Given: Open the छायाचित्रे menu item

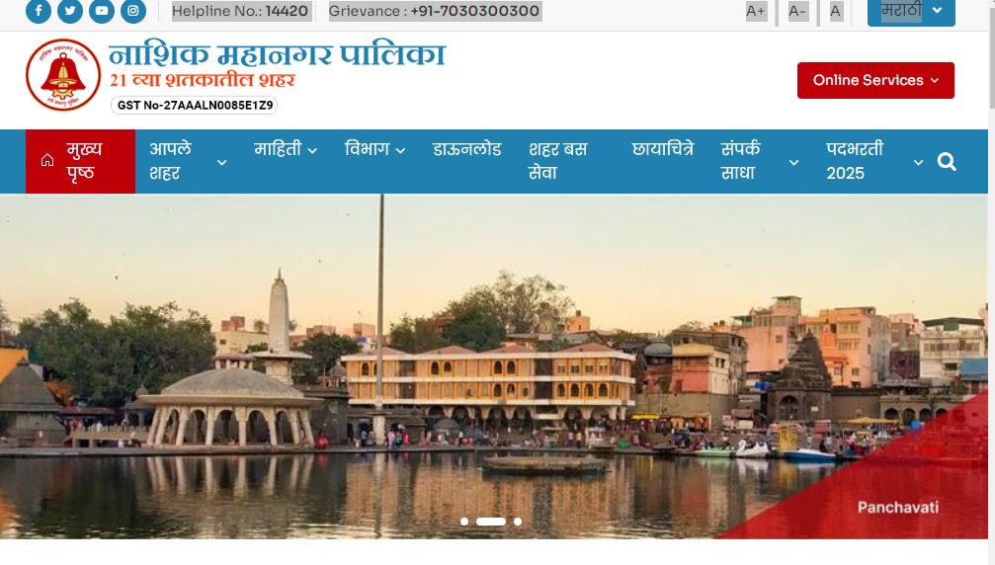Looking at the screenshot, I should pos(662,150).
